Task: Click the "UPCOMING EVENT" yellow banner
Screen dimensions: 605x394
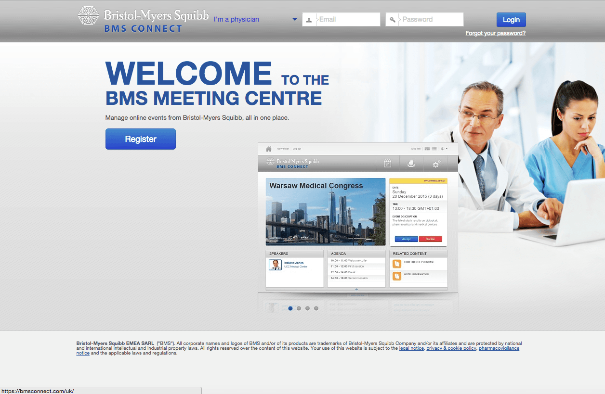Action: click(x=418, y=181)
